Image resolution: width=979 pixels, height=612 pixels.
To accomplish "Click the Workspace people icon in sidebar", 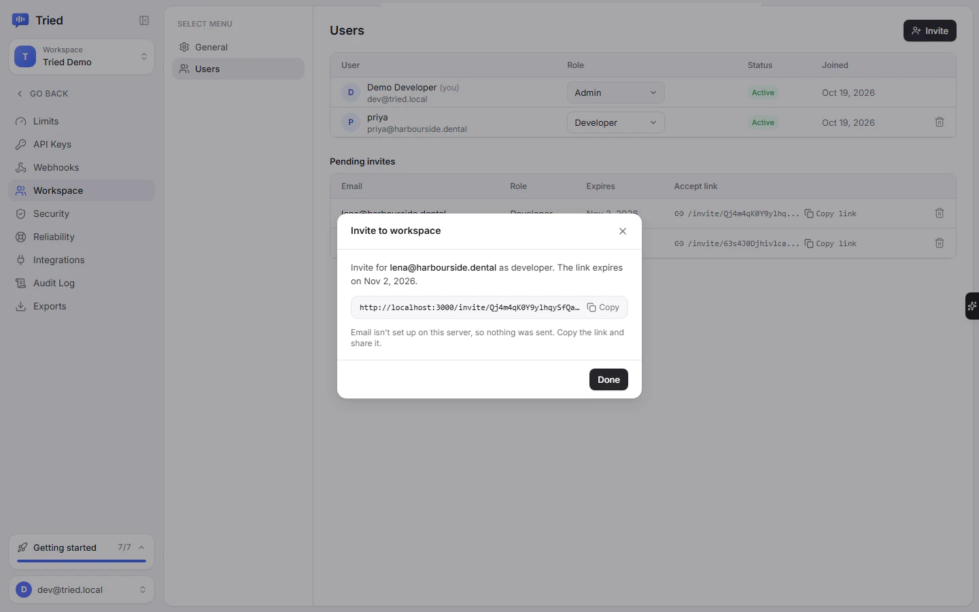I will 21,190.
